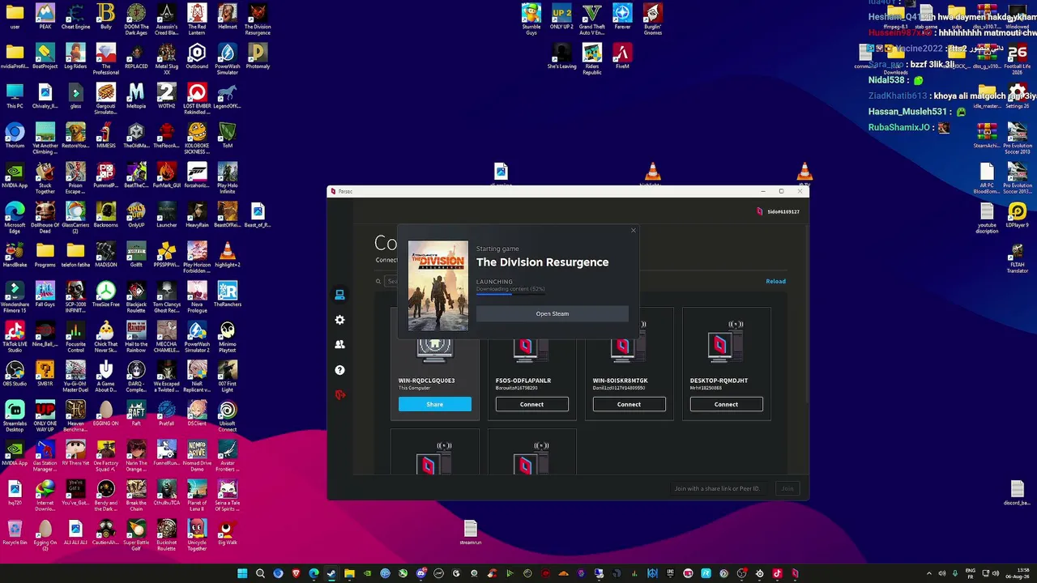Select the Yu-Gi-Oh! Master Duel shortcut
1037x583 pixels.
coord(75,377)
